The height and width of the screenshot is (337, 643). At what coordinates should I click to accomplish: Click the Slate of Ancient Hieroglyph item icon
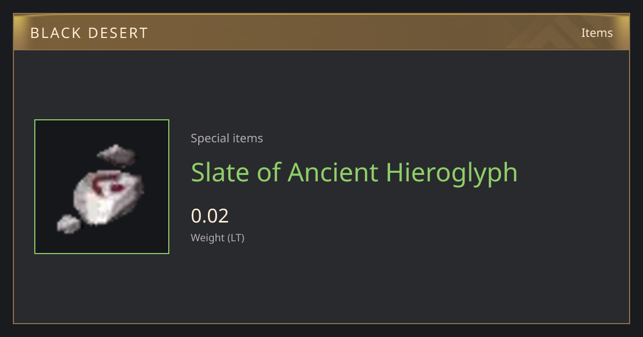click(x=102, y=187)
